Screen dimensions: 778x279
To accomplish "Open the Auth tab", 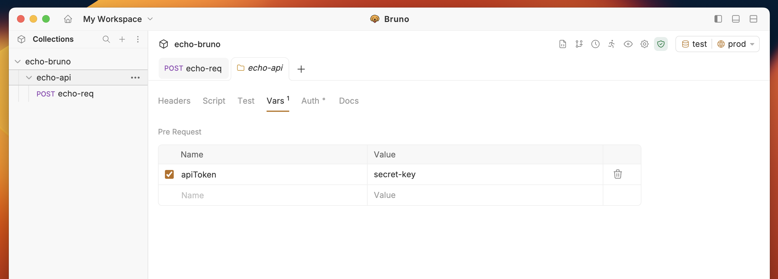I will coord(313,101).
